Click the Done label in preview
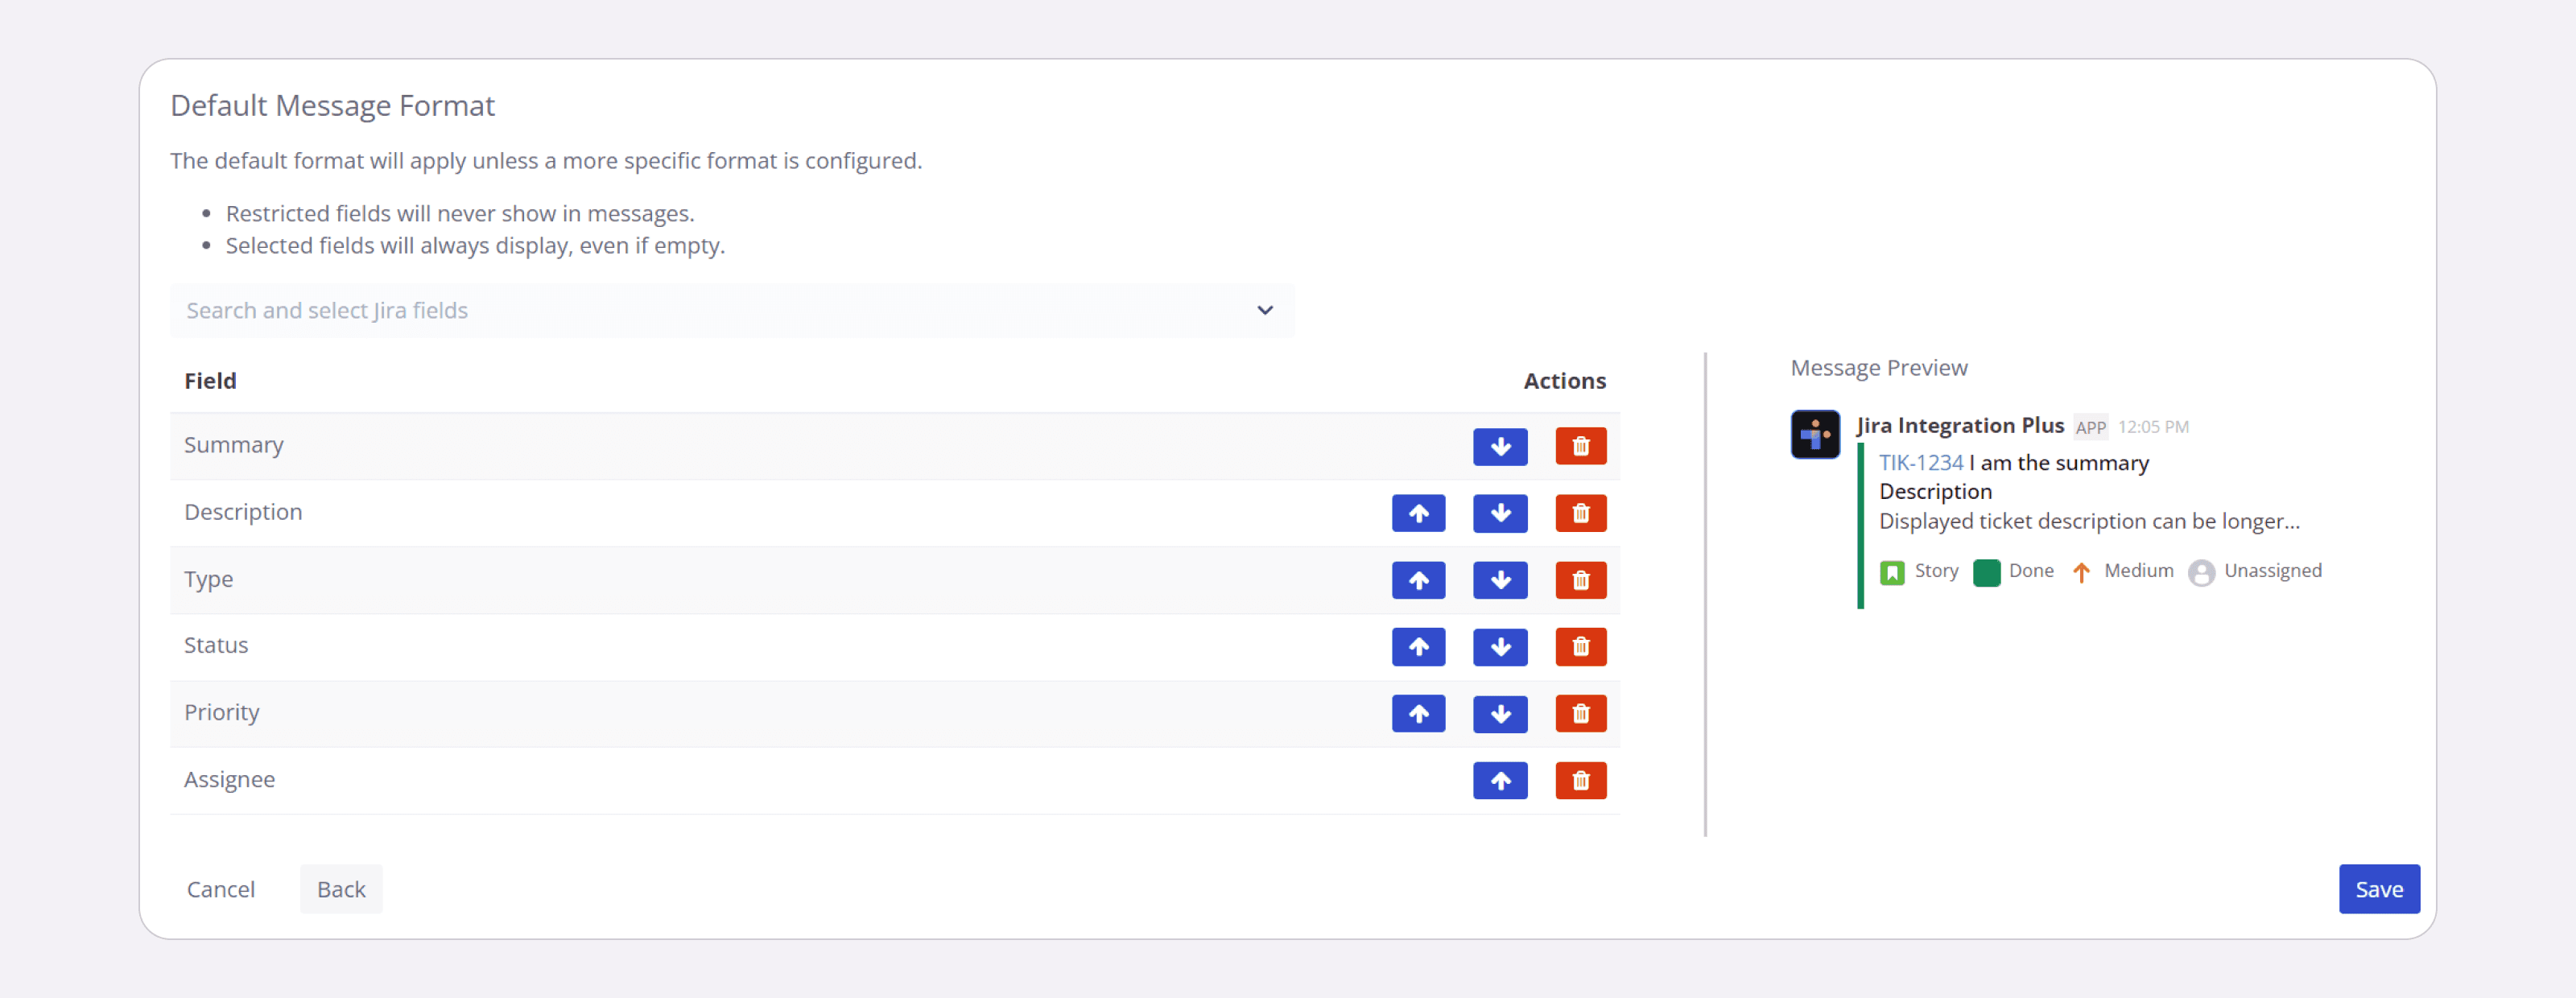This screenshot has height=998, width=2576. 2031,570
